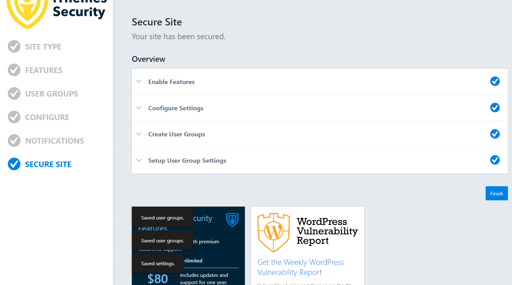Viewport: 512px width, 285px height.
Task: Go to the NOTIFICATIONS step
Action: 55,141
